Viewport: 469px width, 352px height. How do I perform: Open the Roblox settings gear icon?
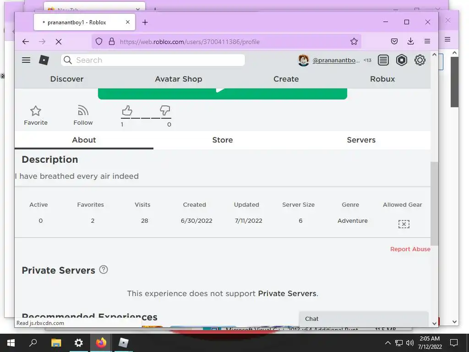point(420,60)
